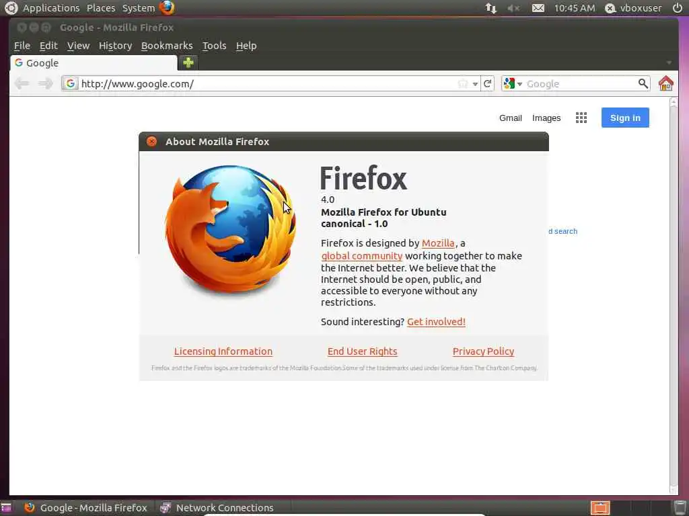This screenshot has height=516, width=689.
Task: Click the show desktop icon in bottom panel
Action: [6, 508]
